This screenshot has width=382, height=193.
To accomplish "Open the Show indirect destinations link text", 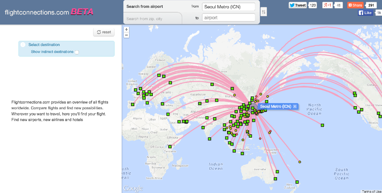I will click(x=52, y=52).
